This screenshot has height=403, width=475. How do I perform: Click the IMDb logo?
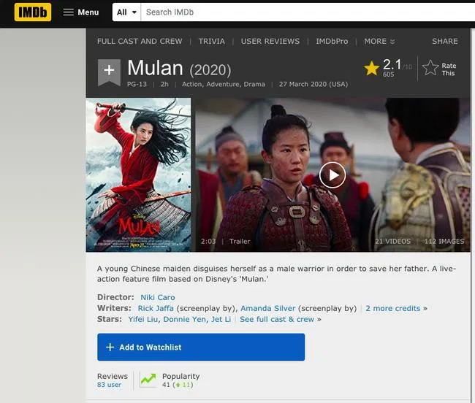click(x=33, y=12)
